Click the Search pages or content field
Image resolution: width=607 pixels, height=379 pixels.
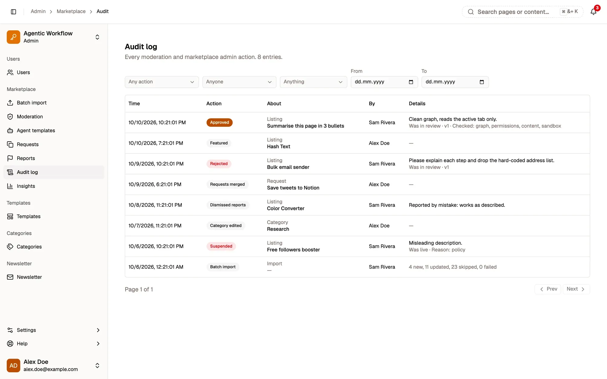pos(522,12)
